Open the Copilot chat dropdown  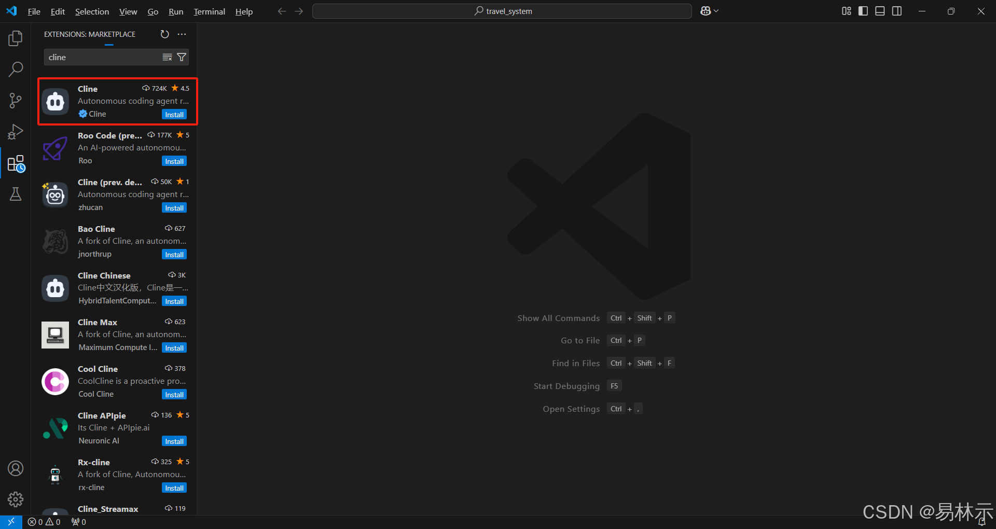pyautogui.click(x=709, y=11)
